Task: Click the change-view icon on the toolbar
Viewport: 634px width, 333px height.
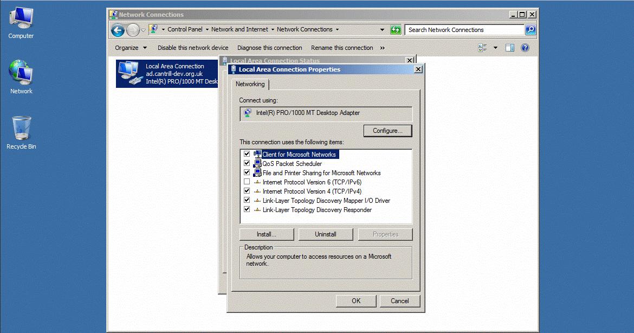Action: [x=482, y=48]
